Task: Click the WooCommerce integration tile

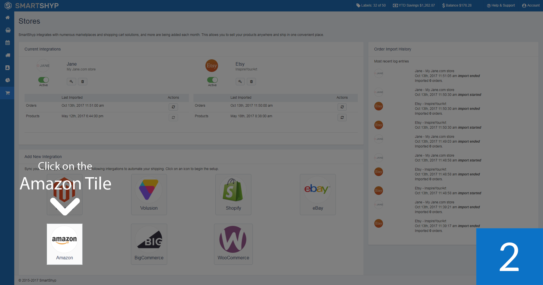Action: tap(233, 244)
